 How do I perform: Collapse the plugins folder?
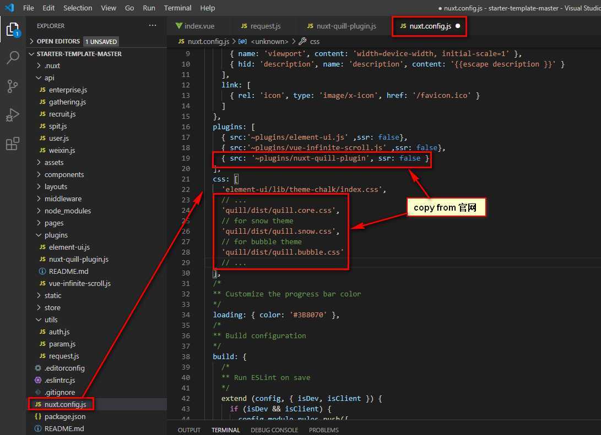tap(39, 235)
